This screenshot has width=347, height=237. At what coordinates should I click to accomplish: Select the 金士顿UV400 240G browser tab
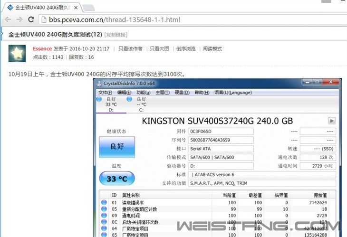tap(42, 8)
